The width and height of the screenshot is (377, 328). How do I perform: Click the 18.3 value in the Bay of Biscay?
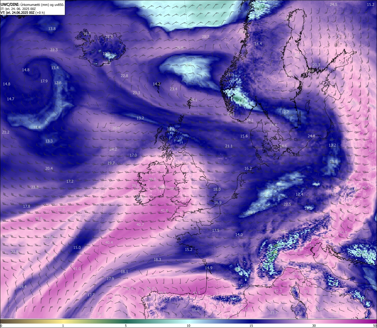[157, 259]
